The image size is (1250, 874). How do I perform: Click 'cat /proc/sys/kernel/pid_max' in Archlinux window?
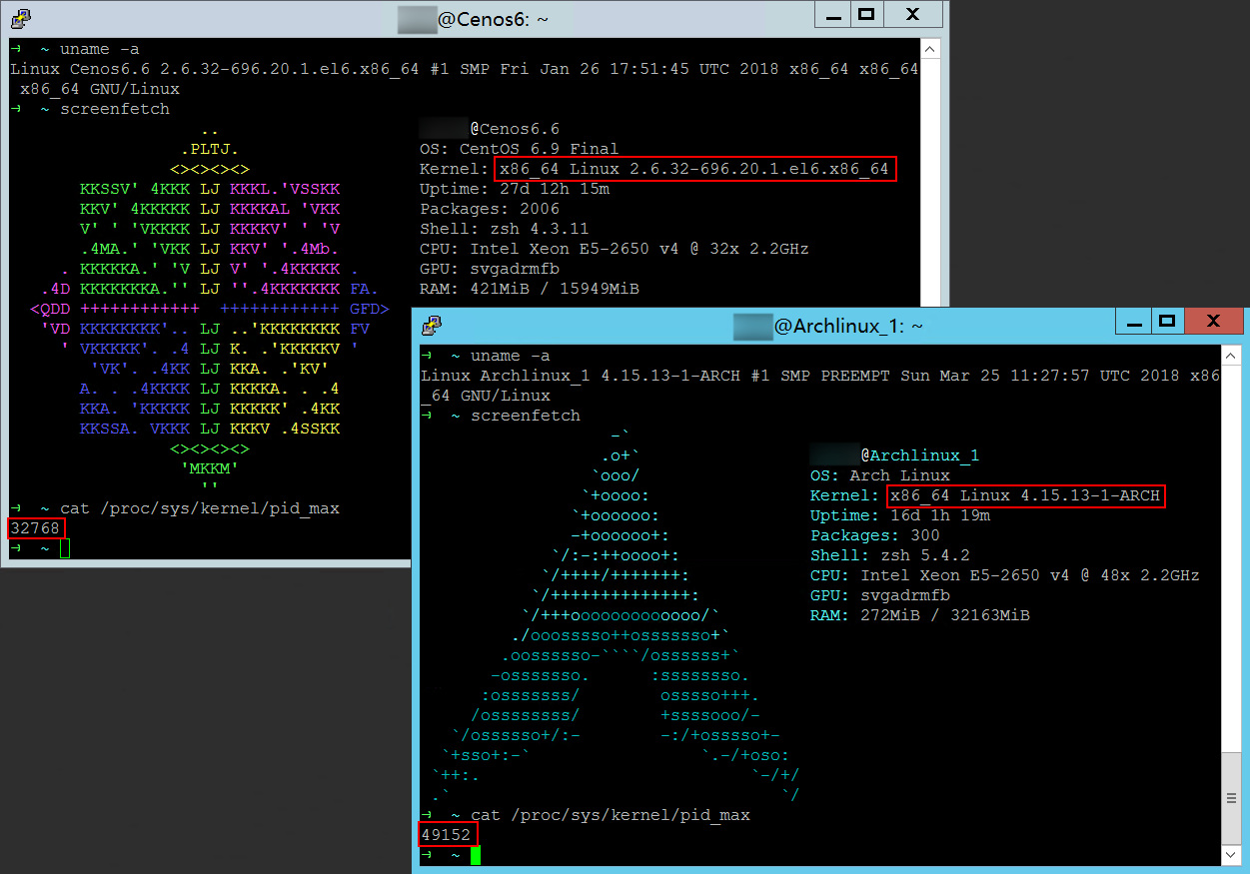click(611, 815)
